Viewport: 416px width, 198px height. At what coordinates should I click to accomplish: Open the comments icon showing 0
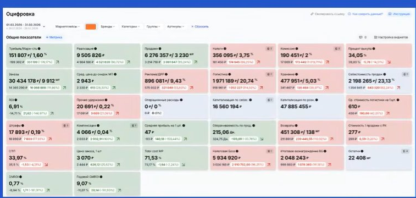363,37
